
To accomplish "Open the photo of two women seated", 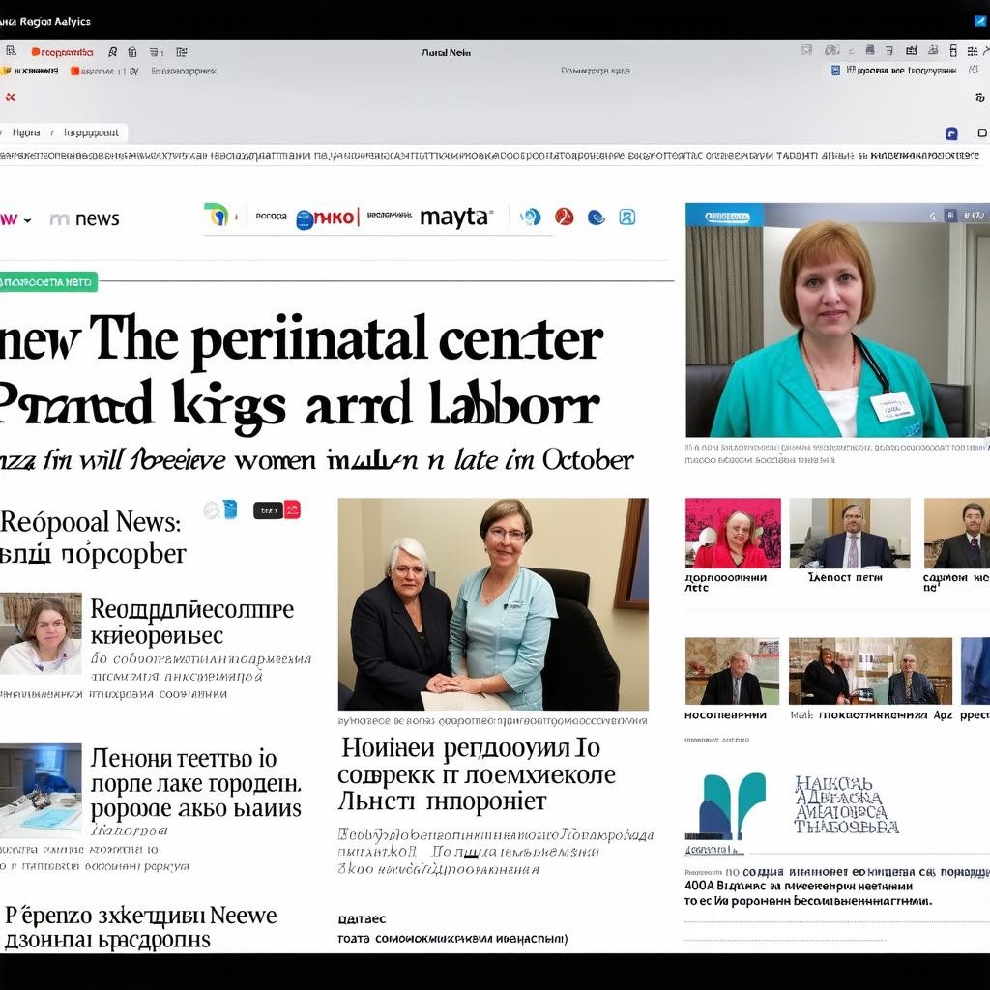I will click(493, 604).
